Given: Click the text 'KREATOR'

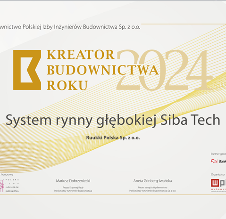Looking at the screenshot, I should point(81,55).
